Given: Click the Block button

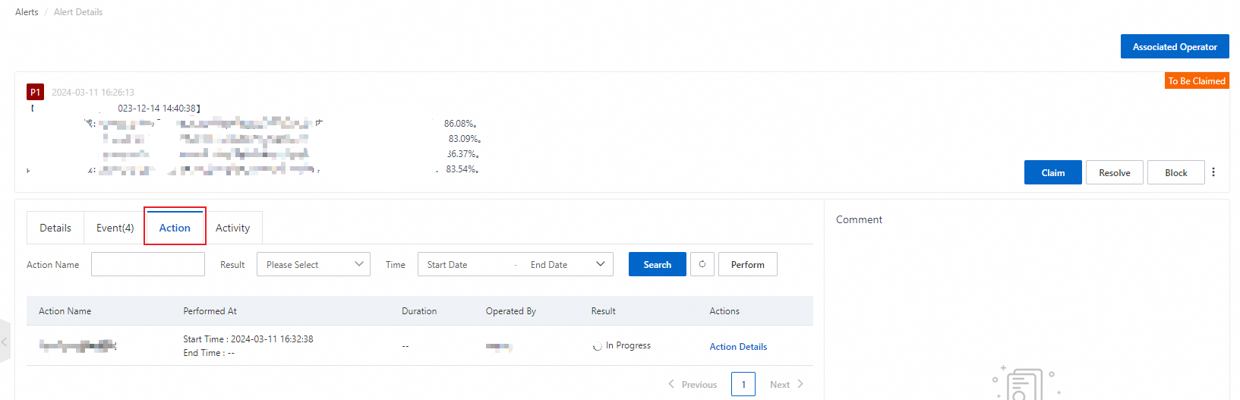Looking at the screenshot, I should click(x=1175, y=172).
